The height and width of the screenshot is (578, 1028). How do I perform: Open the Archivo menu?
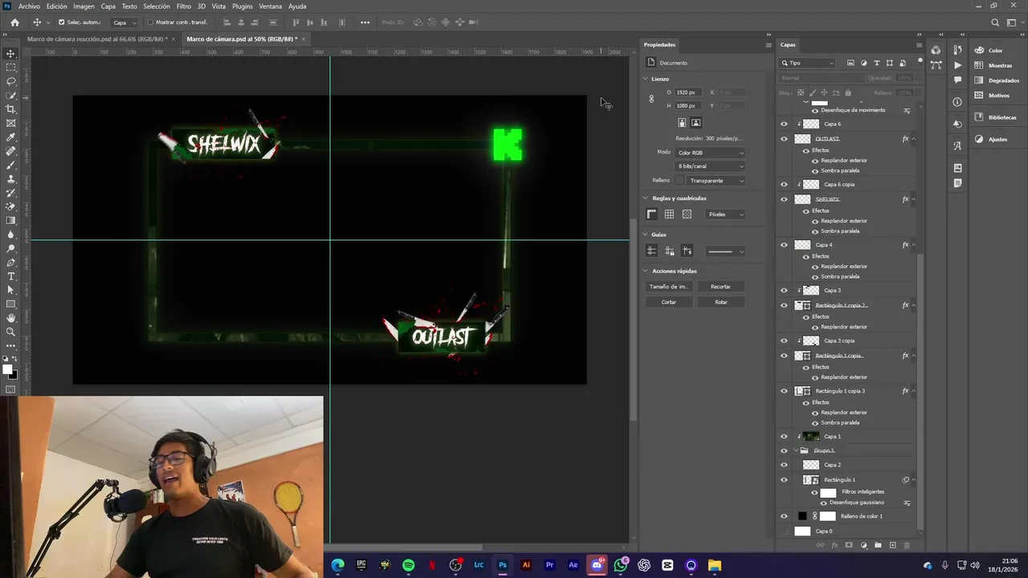tap(29, 6)
